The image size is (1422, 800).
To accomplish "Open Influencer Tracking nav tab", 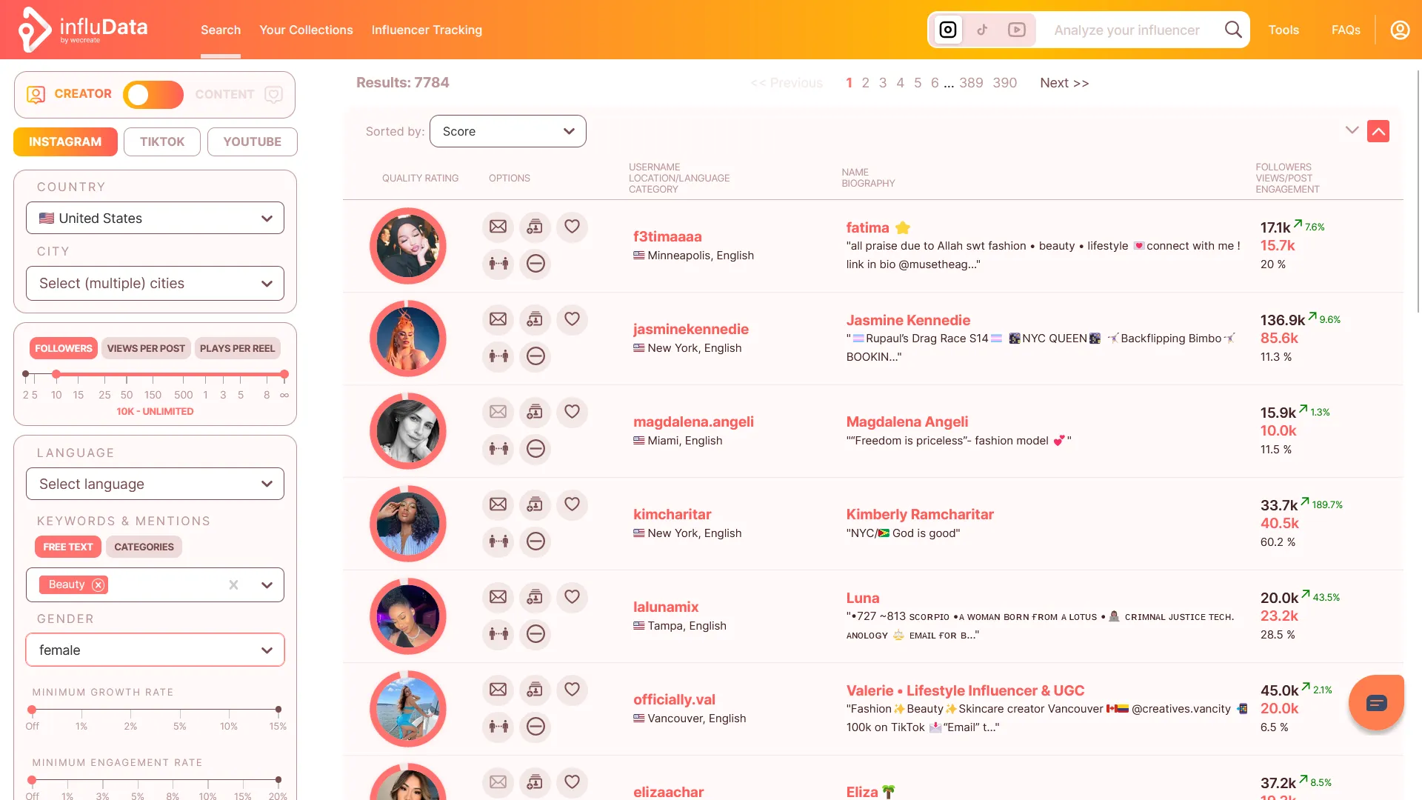I will (x=427, y=30).
